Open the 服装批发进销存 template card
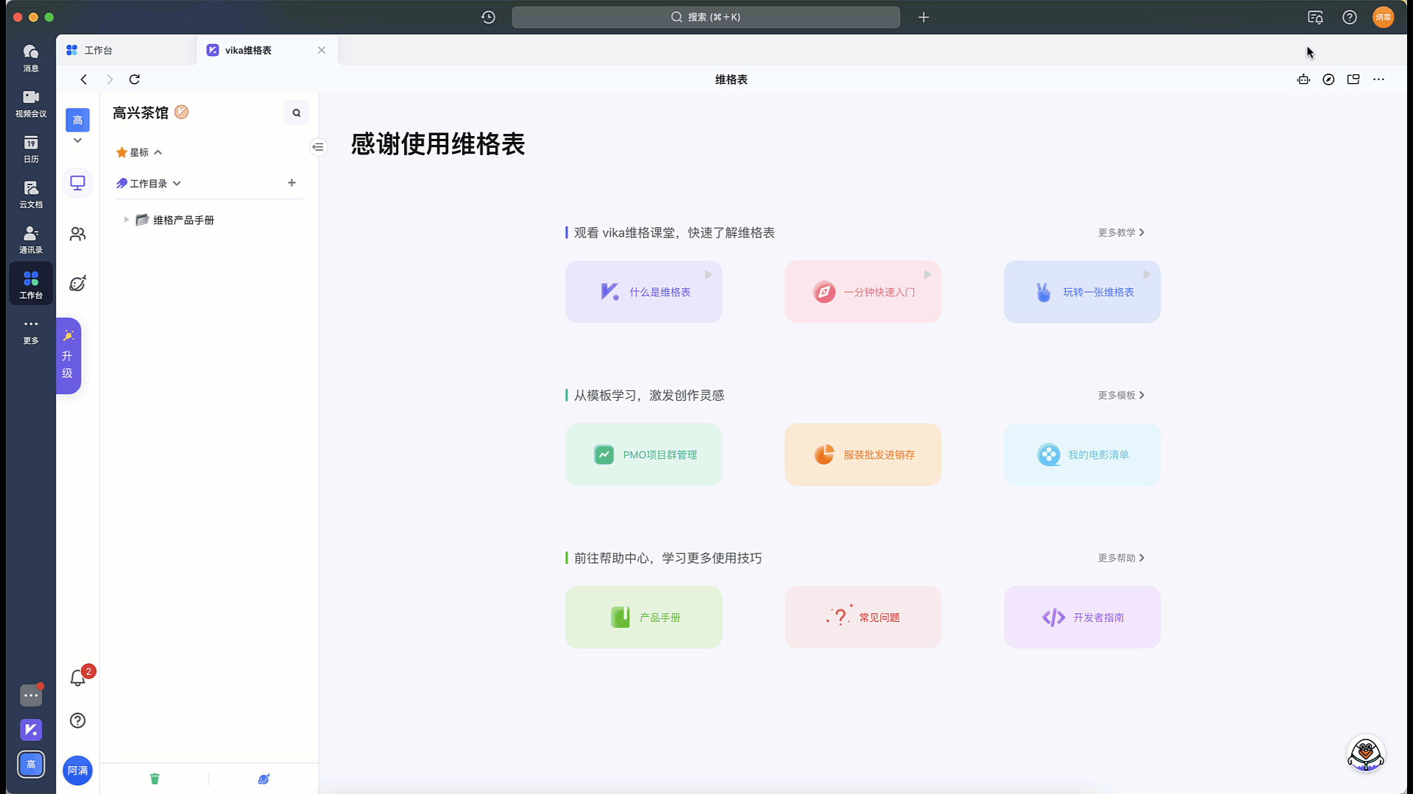The image size is (1413, 794). [x=863, y=454]
